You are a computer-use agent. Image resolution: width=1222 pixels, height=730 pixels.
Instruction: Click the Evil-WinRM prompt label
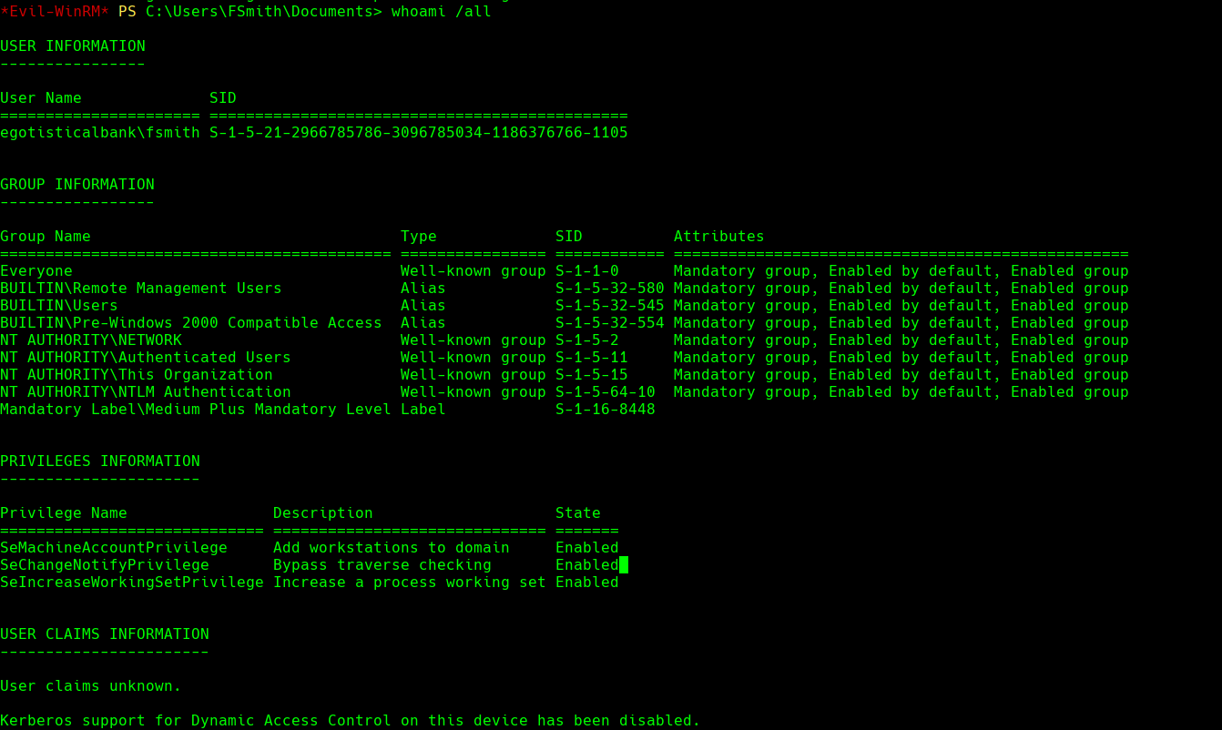tap(55, 11)
